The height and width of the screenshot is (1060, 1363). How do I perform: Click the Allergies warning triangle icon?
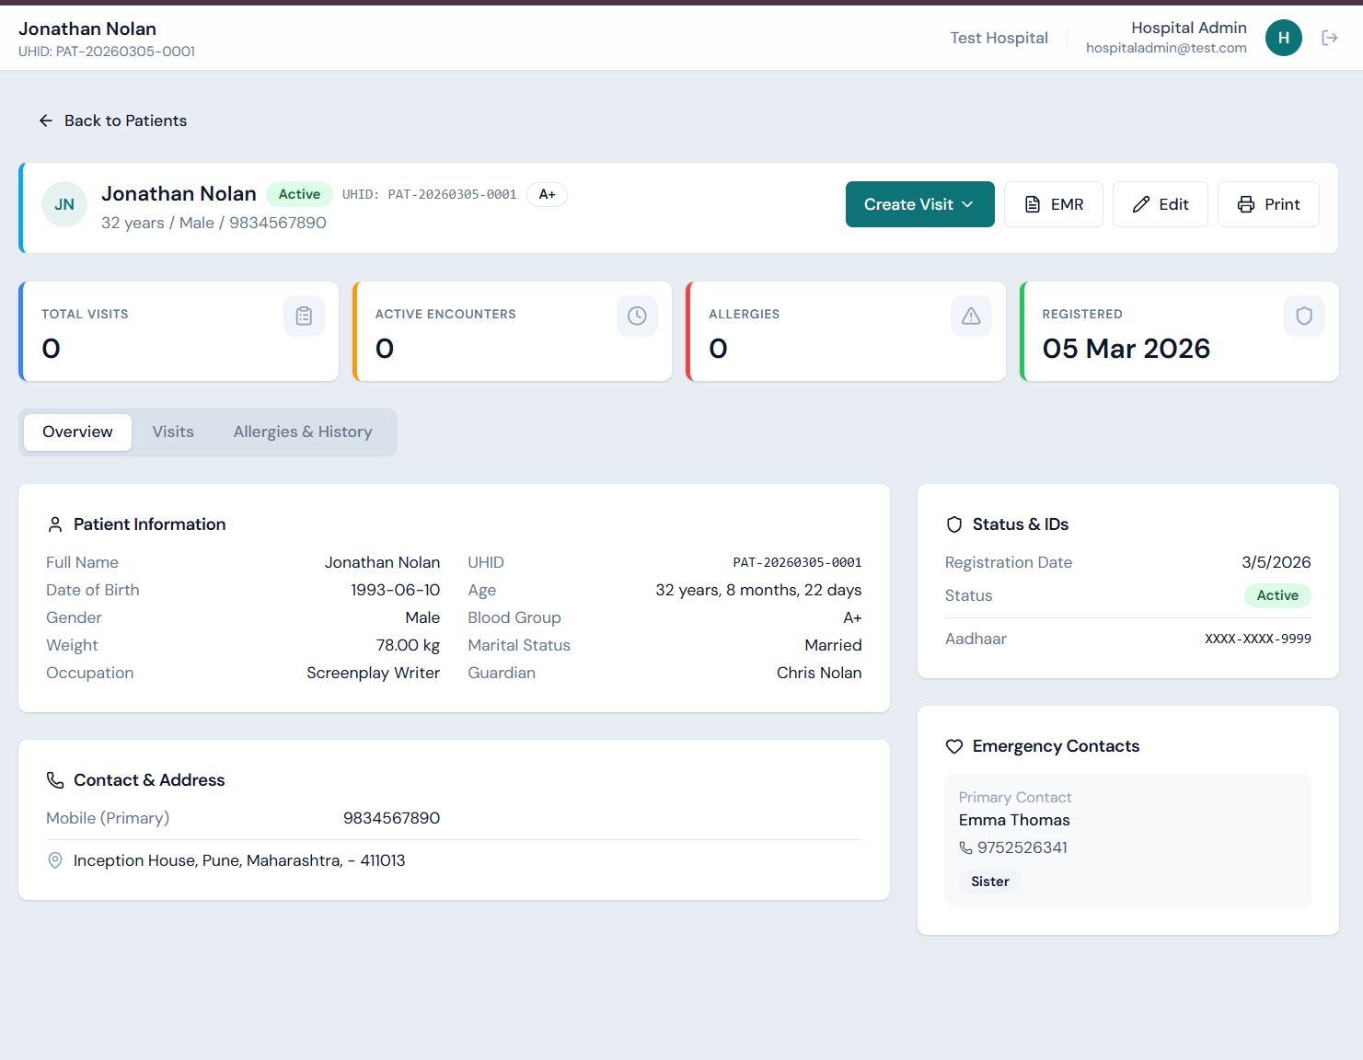tap(971, 316)
